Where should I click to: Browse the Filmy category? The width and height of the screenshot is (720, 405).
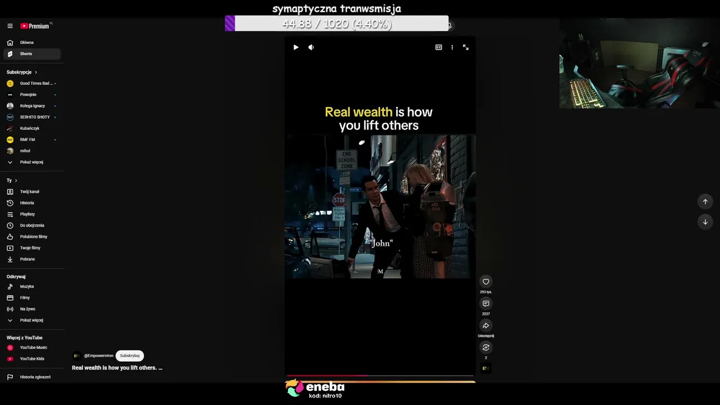coord(32,298)
